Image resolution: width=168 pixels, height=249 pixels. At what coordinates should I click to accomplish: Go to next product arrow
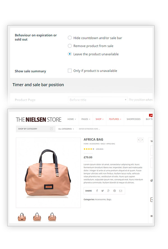click(142, 139)
